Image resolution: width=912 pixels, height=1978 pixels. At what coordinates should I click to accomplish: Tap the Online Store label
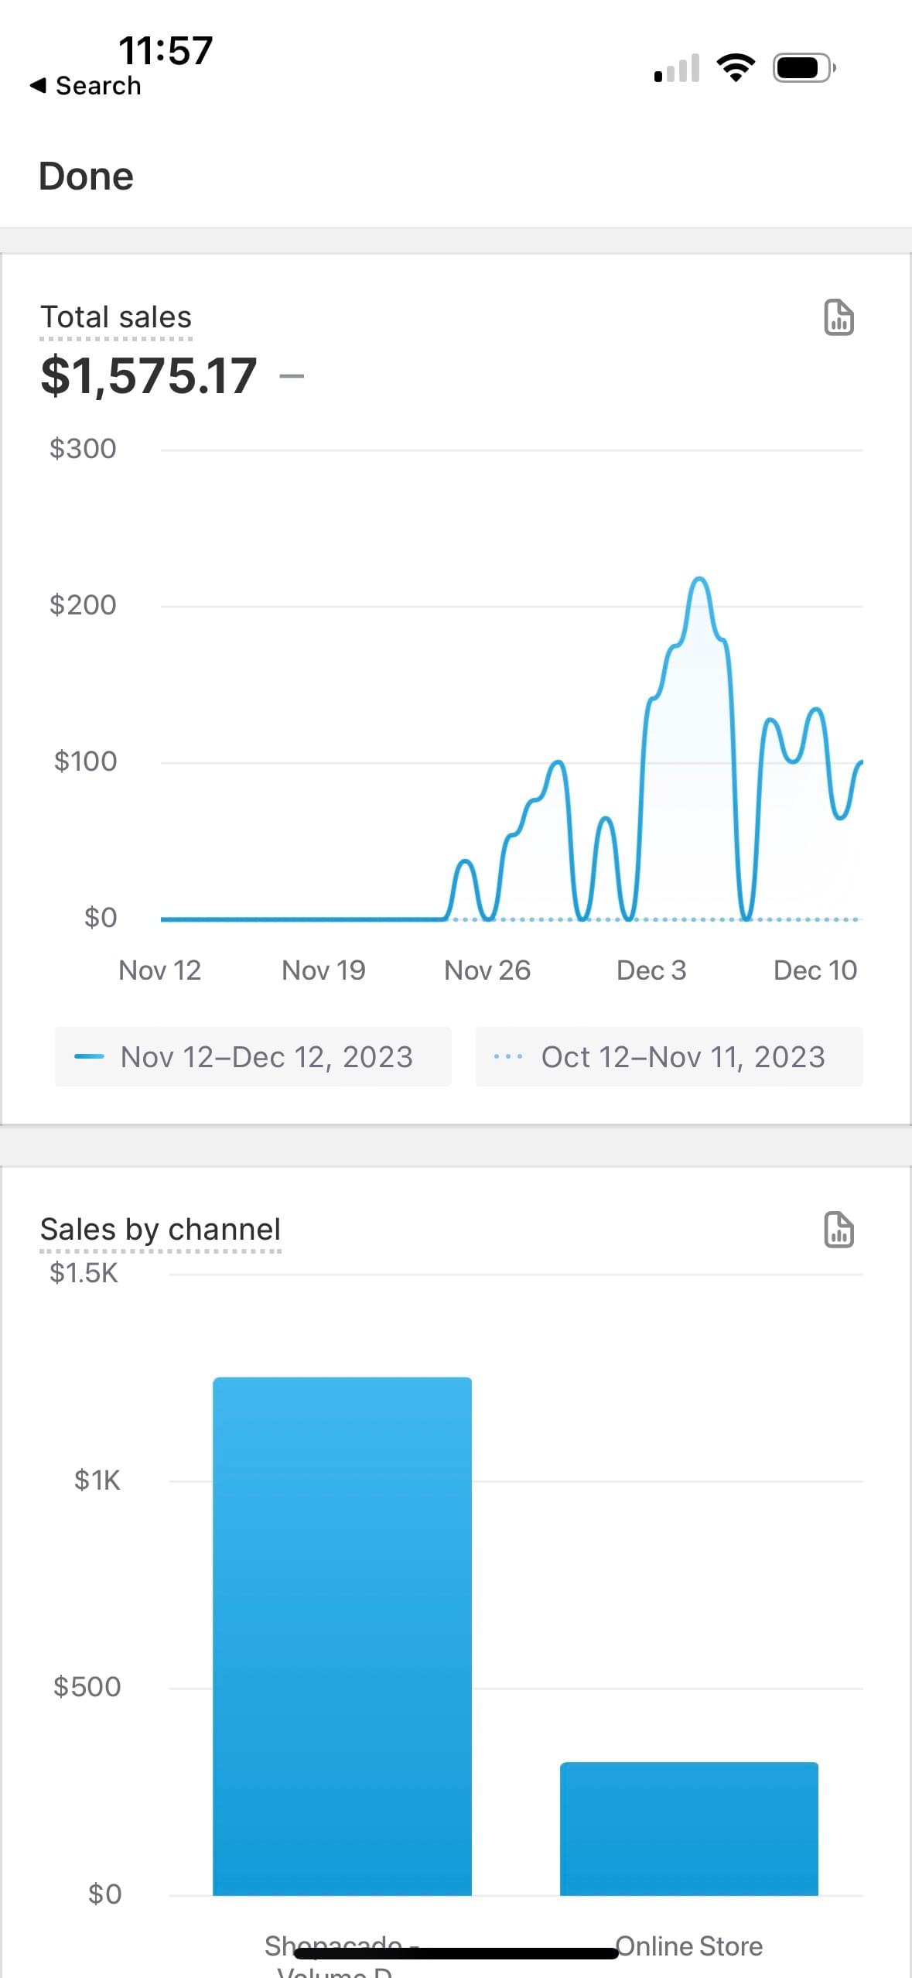[688, 1945]
